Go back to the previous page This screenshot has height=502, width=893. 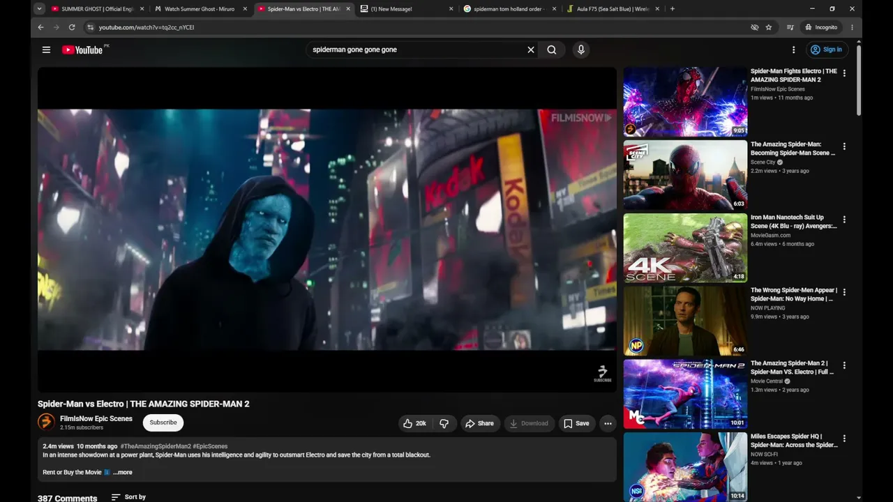[x=40, y=27]
